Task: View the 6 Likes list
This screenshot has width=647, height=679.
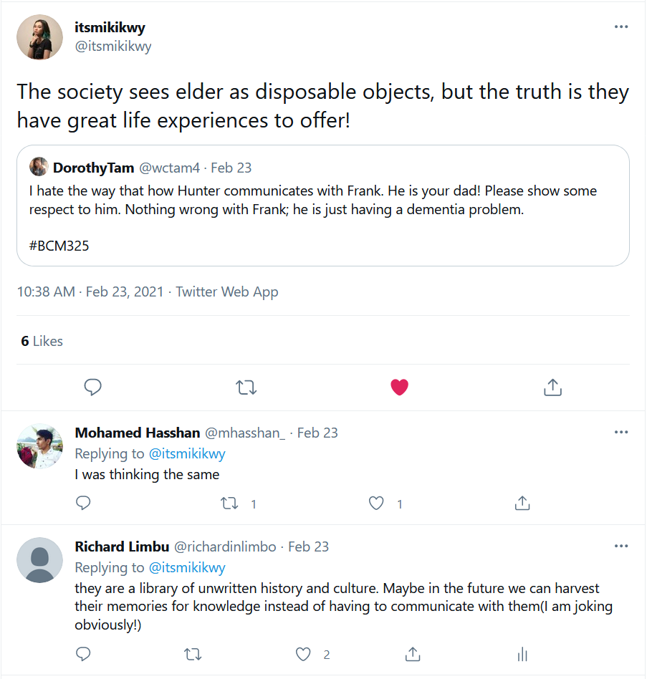Action: 42,341
